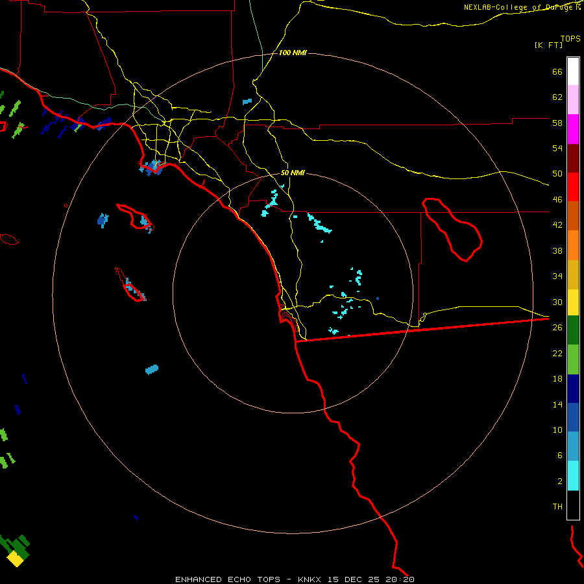The image size is (584, 584).
Task: Click the orange 42 kft legend swatch
Action: click(x=573, y=245)
